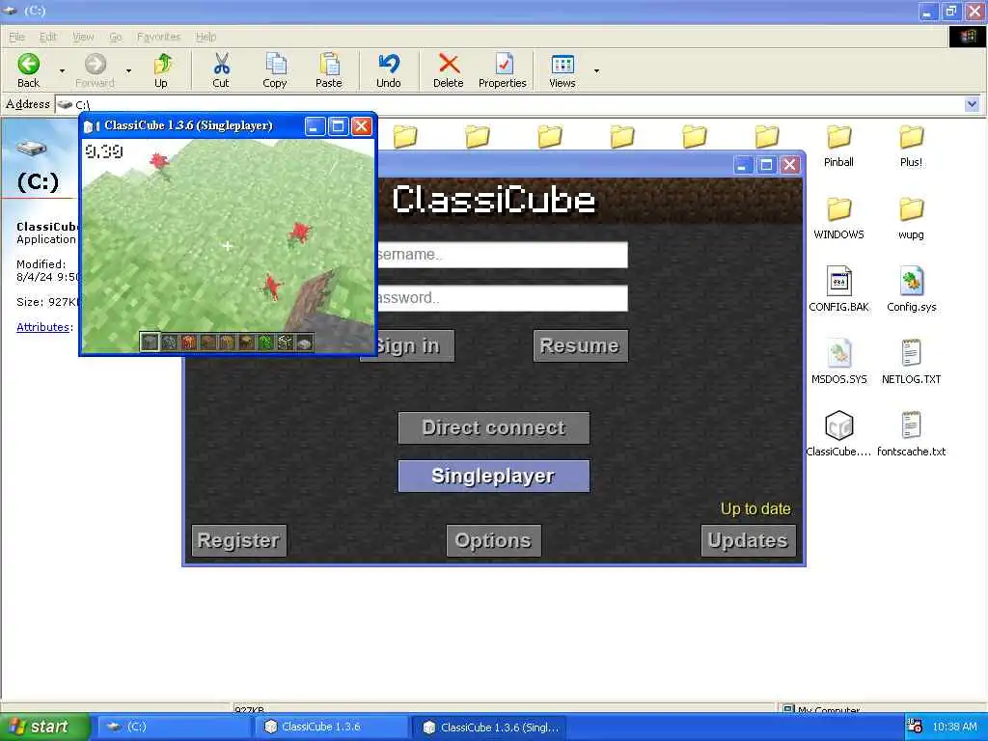Select the wood planks block in hotbar

pos(227,343)
